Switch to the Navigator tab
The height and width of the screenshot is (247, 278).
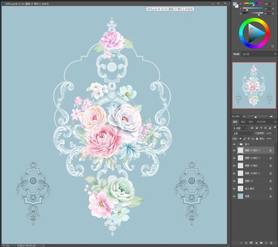236,54
